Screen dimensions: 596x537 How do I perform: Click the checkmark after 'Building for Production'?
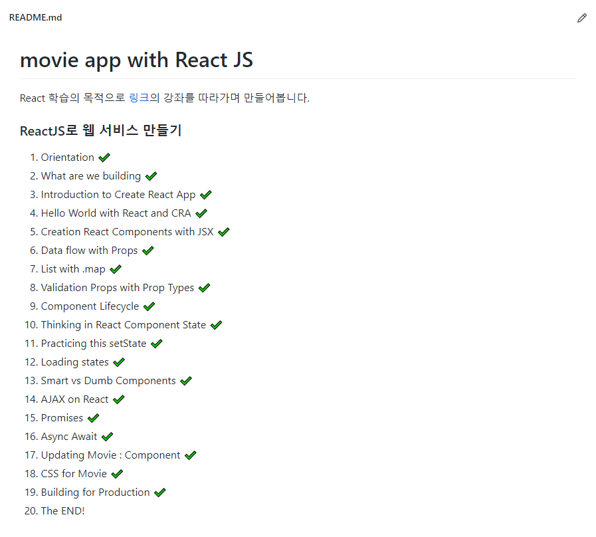pos(160,492)
